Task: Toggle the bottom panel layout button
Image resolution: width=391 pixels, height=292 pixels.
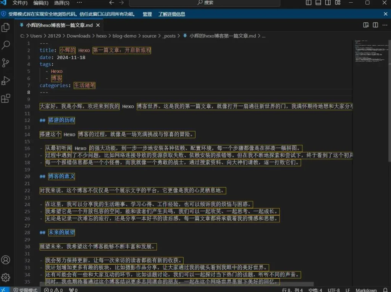Action: [318, 3]
